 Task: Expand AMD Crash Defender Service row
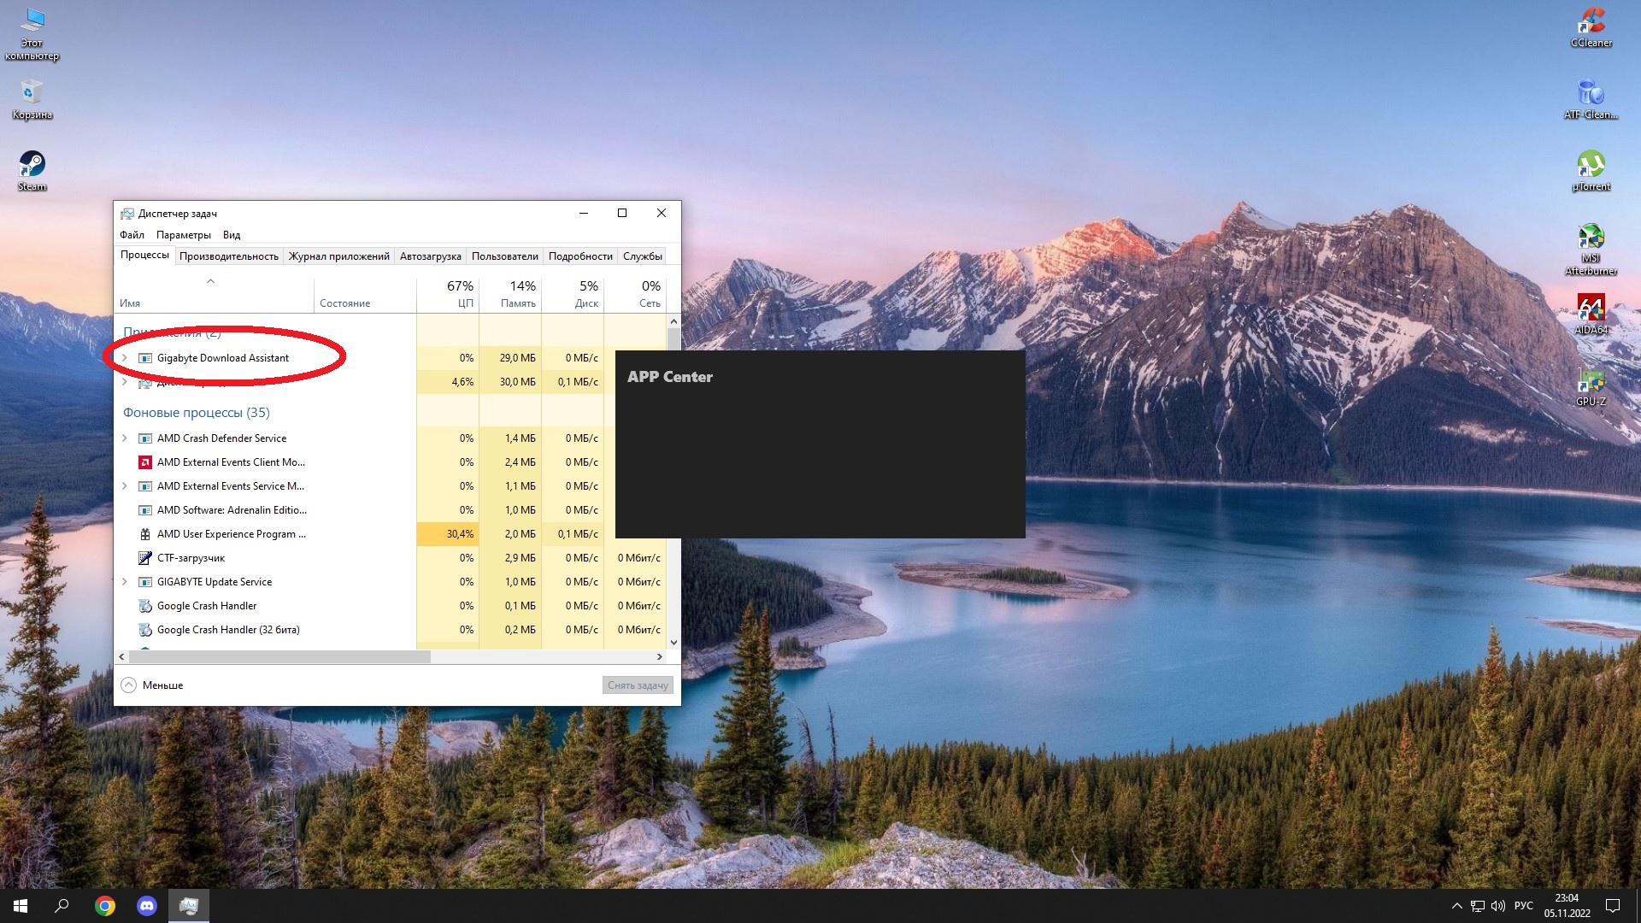(125, 438)
